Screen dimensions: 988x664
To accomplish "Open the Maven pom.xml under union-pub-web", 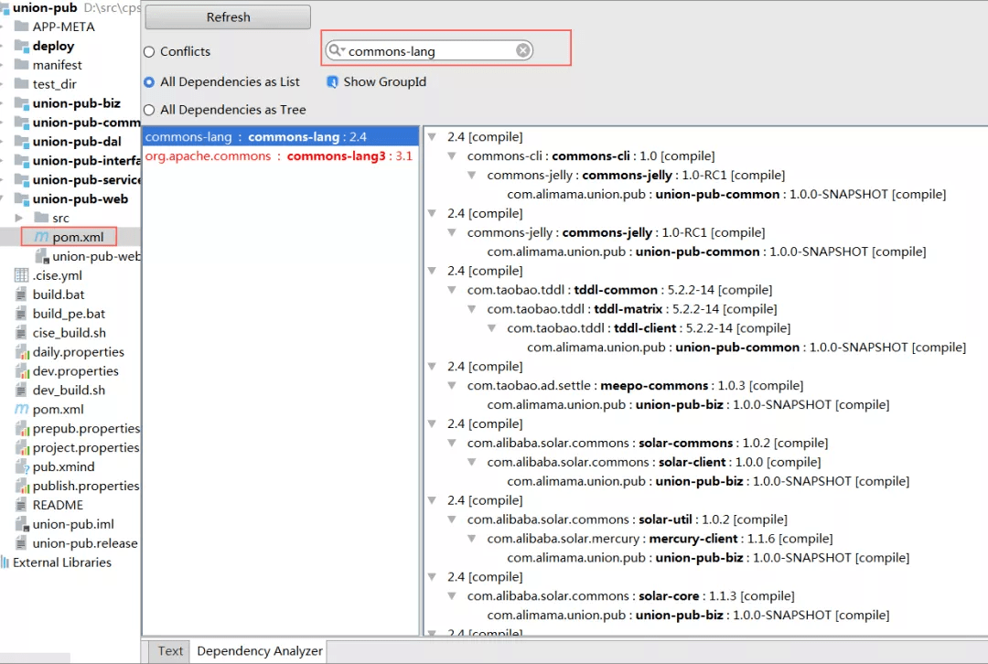I will pos(70,237).
